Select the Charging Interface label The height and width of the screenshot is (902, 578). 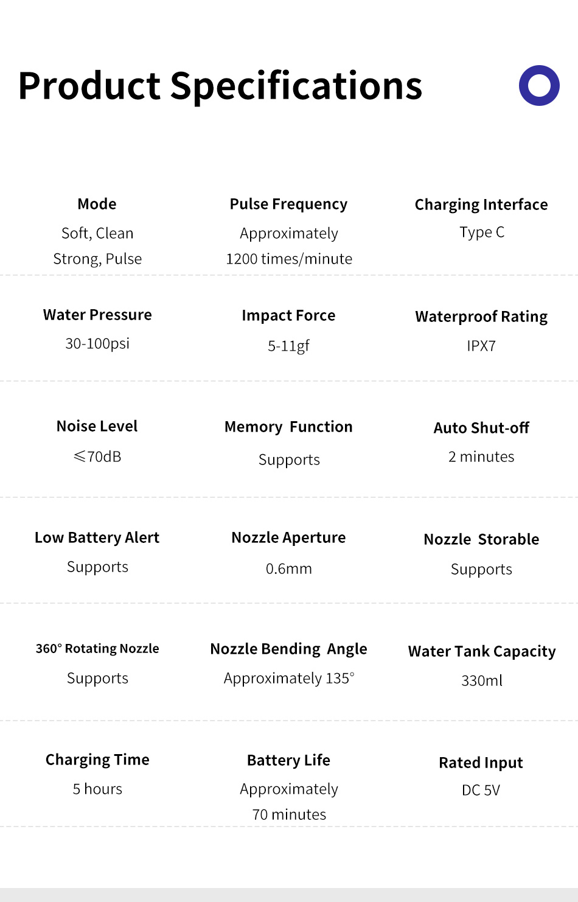pyautogui.click(x=481, y=205)
